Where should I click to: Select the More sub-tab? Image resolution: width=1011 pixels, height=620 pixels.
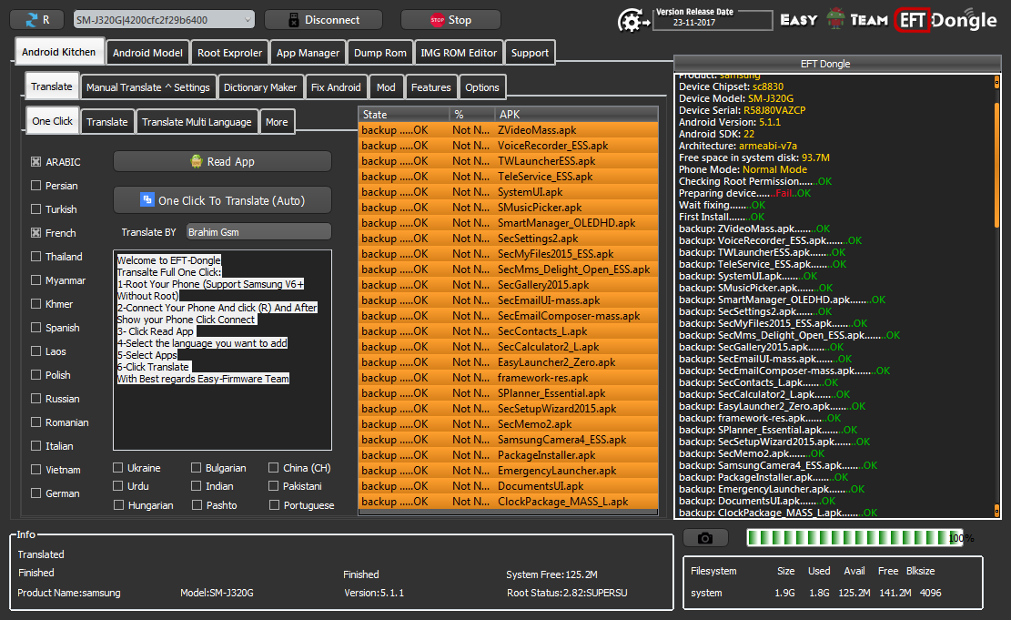click(x=277, y=122)
